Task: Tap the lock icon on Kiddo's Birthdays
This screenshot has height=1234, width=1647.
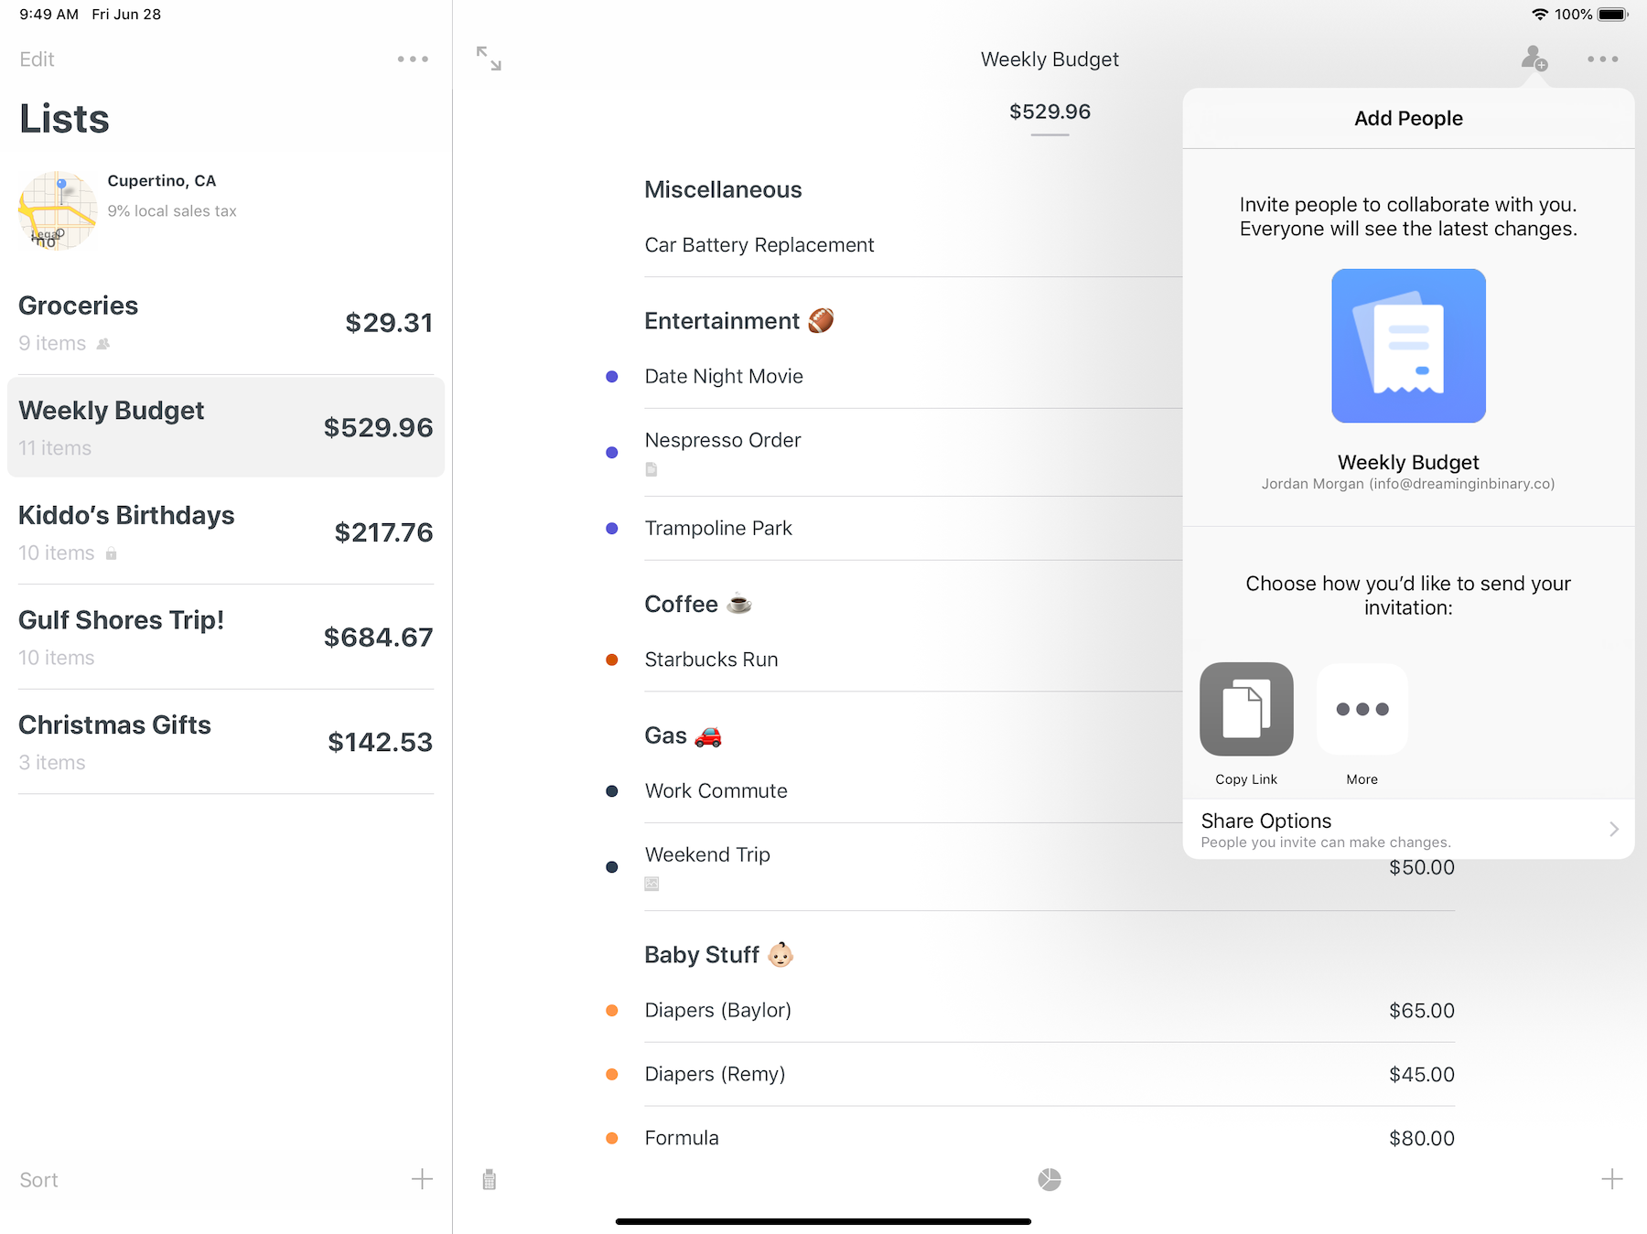Action: pyautogui.click(x=112, y=553)
